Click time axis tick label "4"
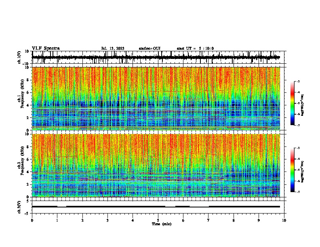 133,220
